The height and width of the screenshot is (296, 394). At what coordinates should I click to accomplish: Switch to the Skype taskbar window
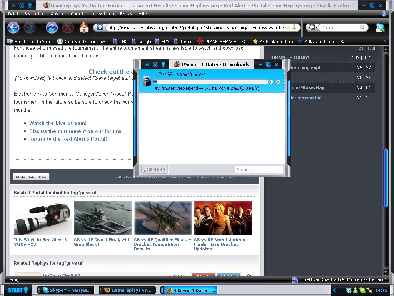(x=66, y=290)
